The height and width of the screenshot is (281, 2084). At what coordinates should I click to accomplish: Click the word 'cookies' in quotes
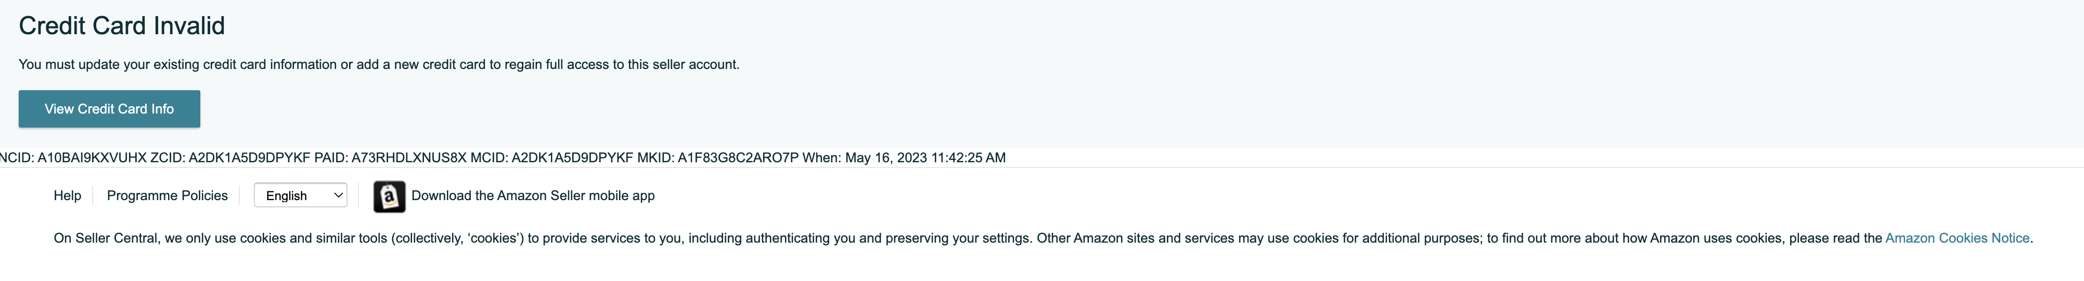pos(495,238)
